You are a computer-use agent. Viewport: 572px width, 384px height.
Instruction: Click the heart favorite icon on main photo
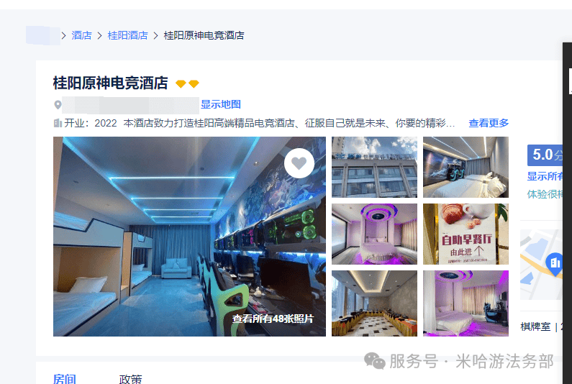pyautogui.click(x=299, y=163)
